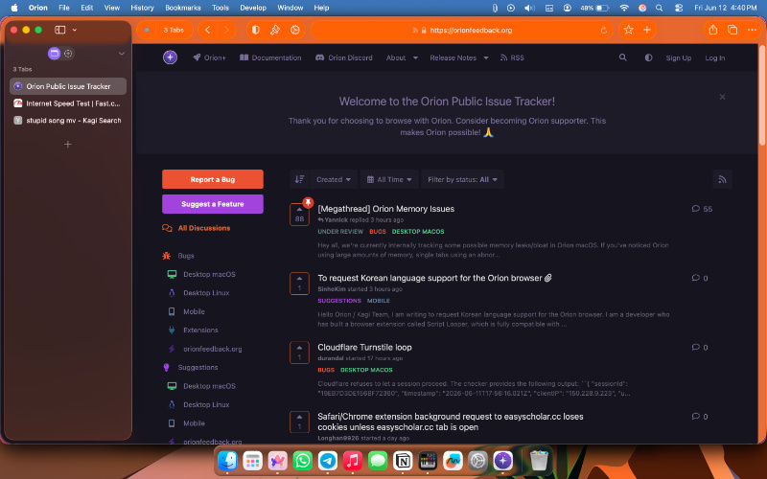Reload the page with refresh icon
Screen dimensions: 767x479
(x=604, y=31)
